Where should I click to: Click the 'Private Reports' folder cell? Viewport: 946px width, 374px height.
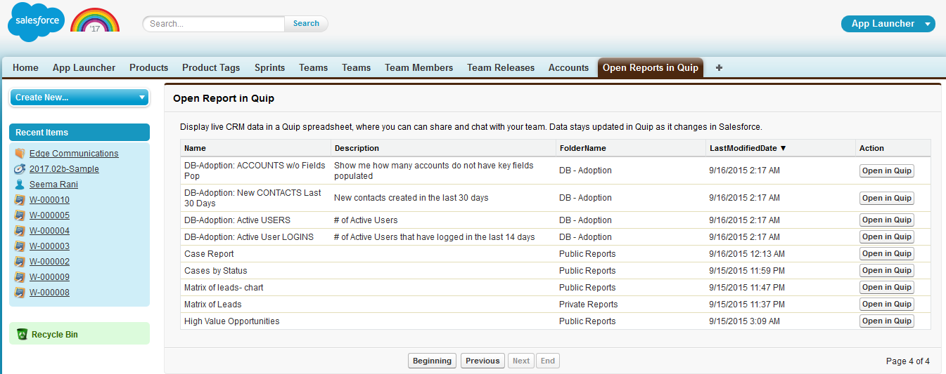click(588, 304)
